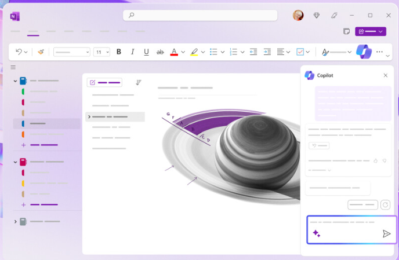The width and height of the screenshot is (399, 260).
Task: Click the add page button above page list
Action: coord(104,82)
